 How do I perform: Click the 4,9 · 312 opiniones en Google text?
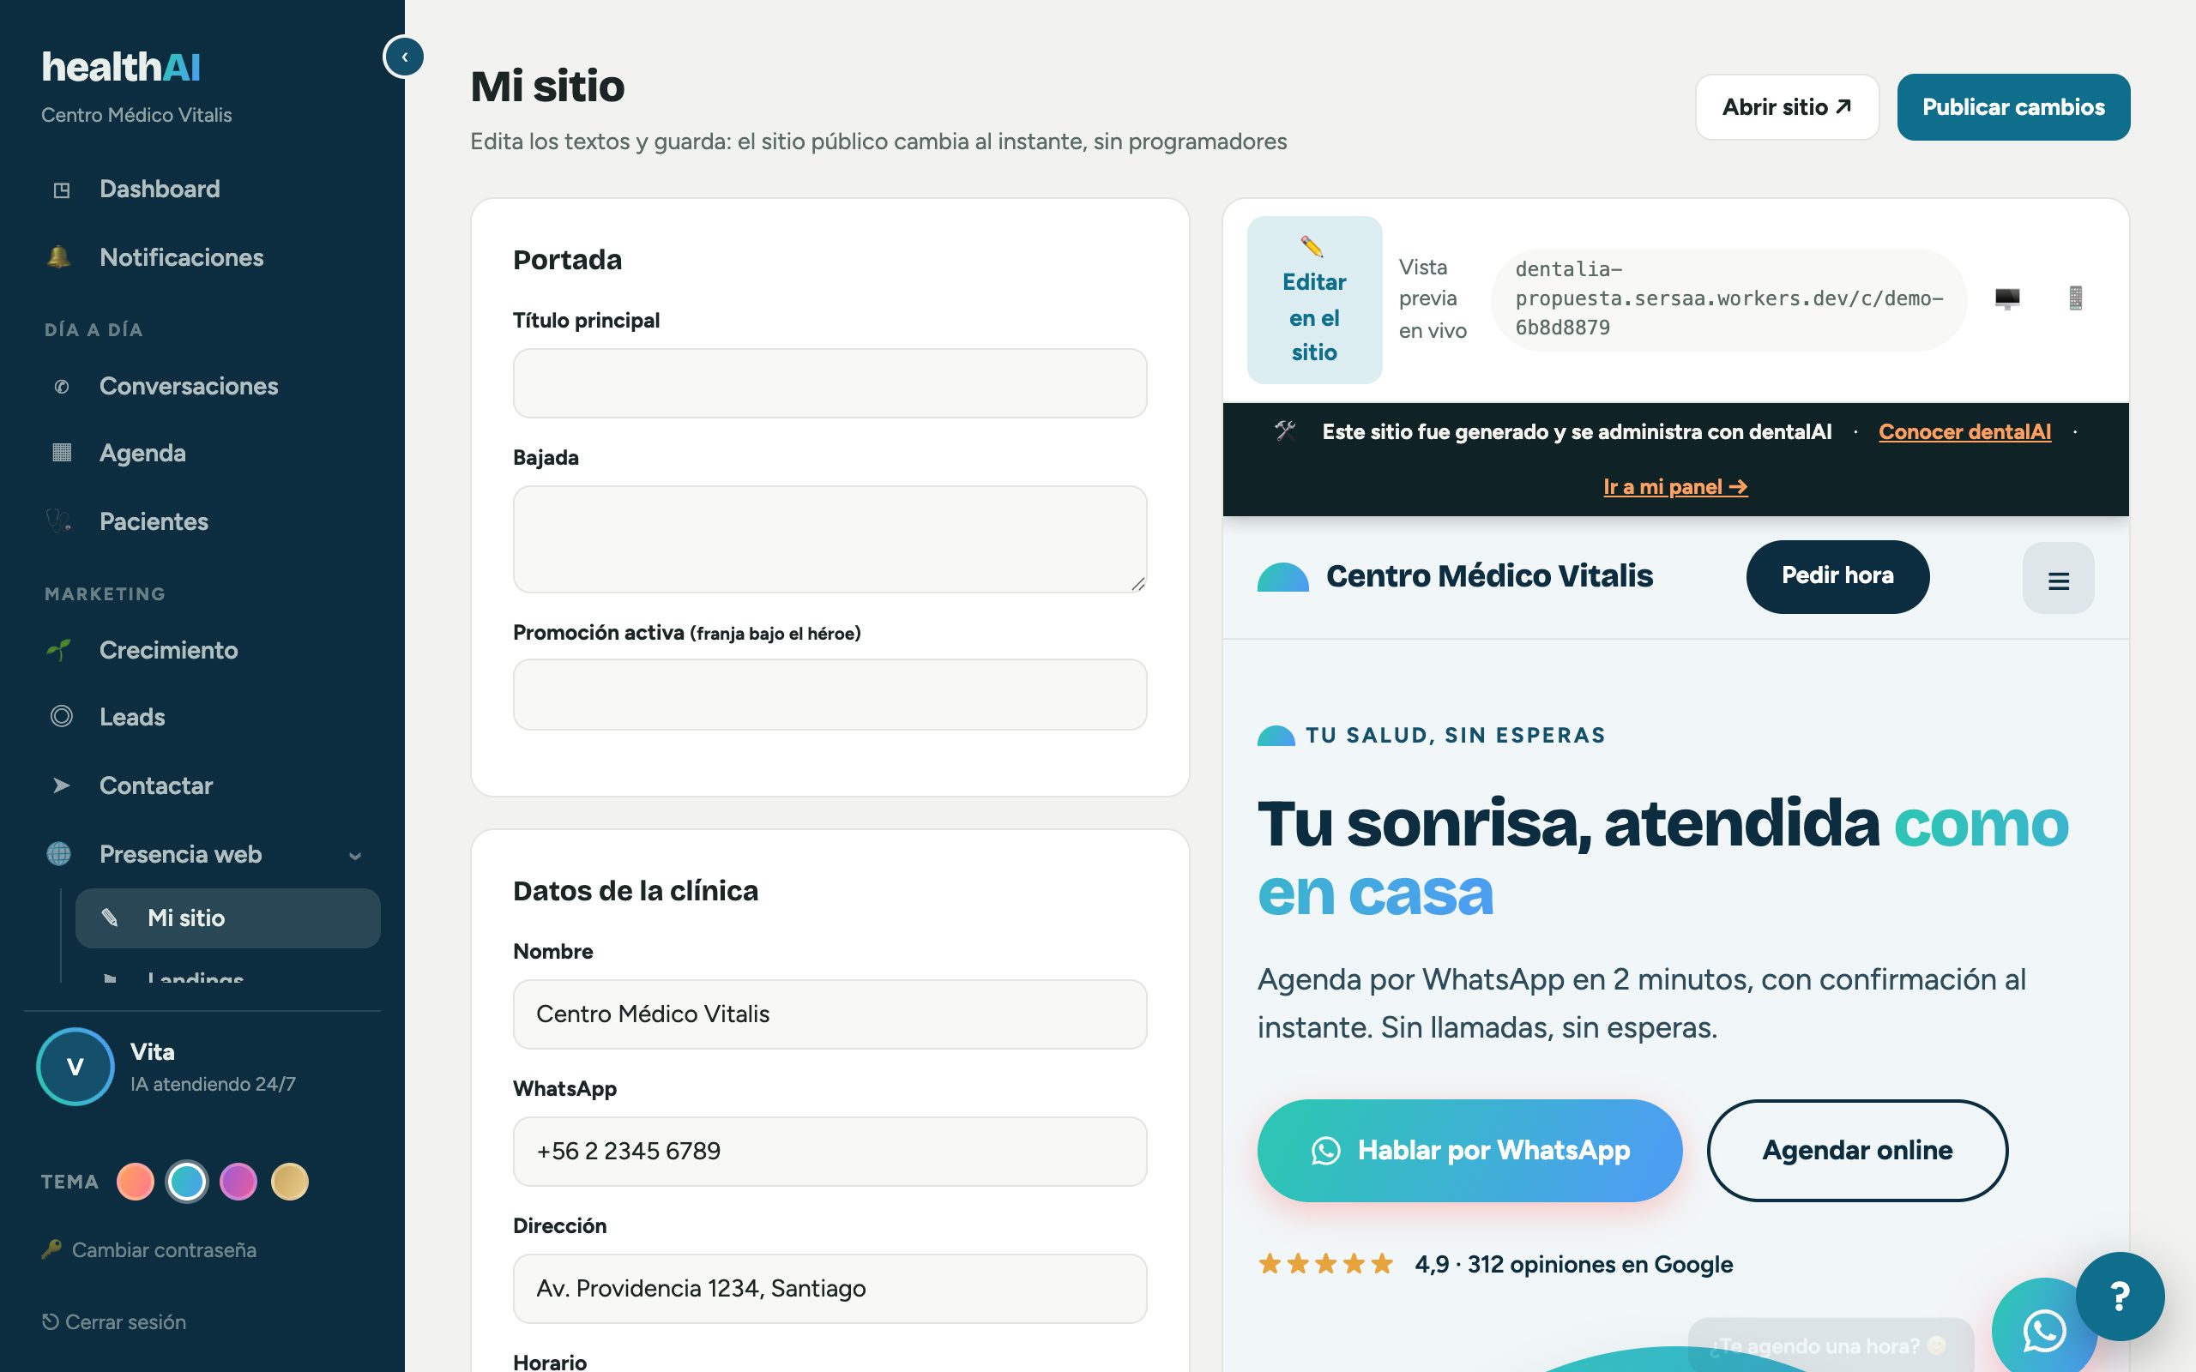[x=1573, y=1264]
